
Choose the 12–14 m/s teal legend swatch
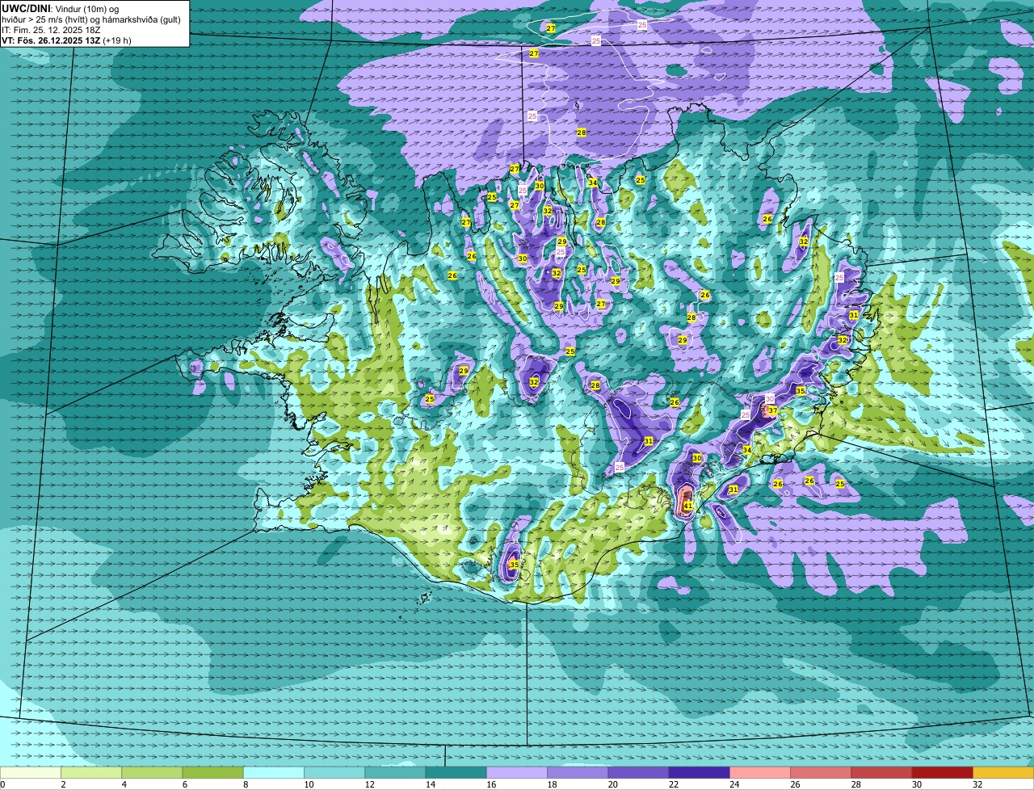pos(395,773)
